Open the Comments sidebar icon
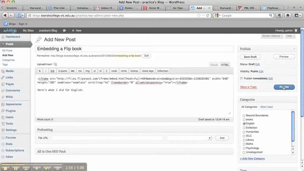The height and width of the screenshot is (171, 304). coord(3,91)
